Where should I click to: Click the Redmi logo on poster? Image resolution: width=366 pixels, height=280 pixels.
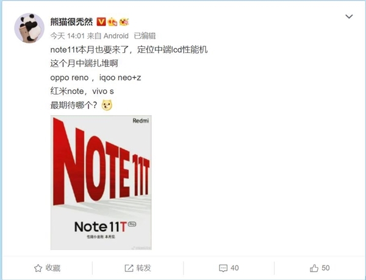140,121
